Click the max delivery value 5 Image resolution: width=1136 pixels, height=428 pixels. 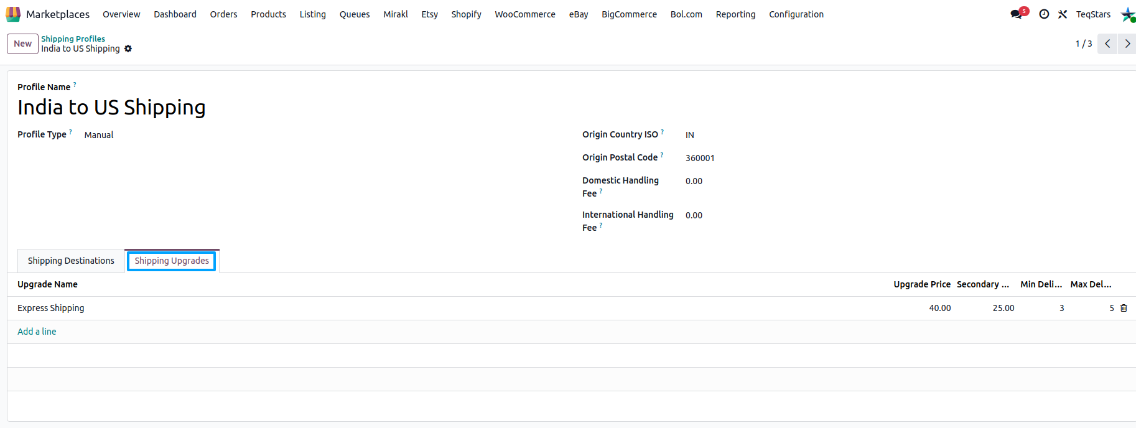pyautogui.click(x=1112, y=308)
